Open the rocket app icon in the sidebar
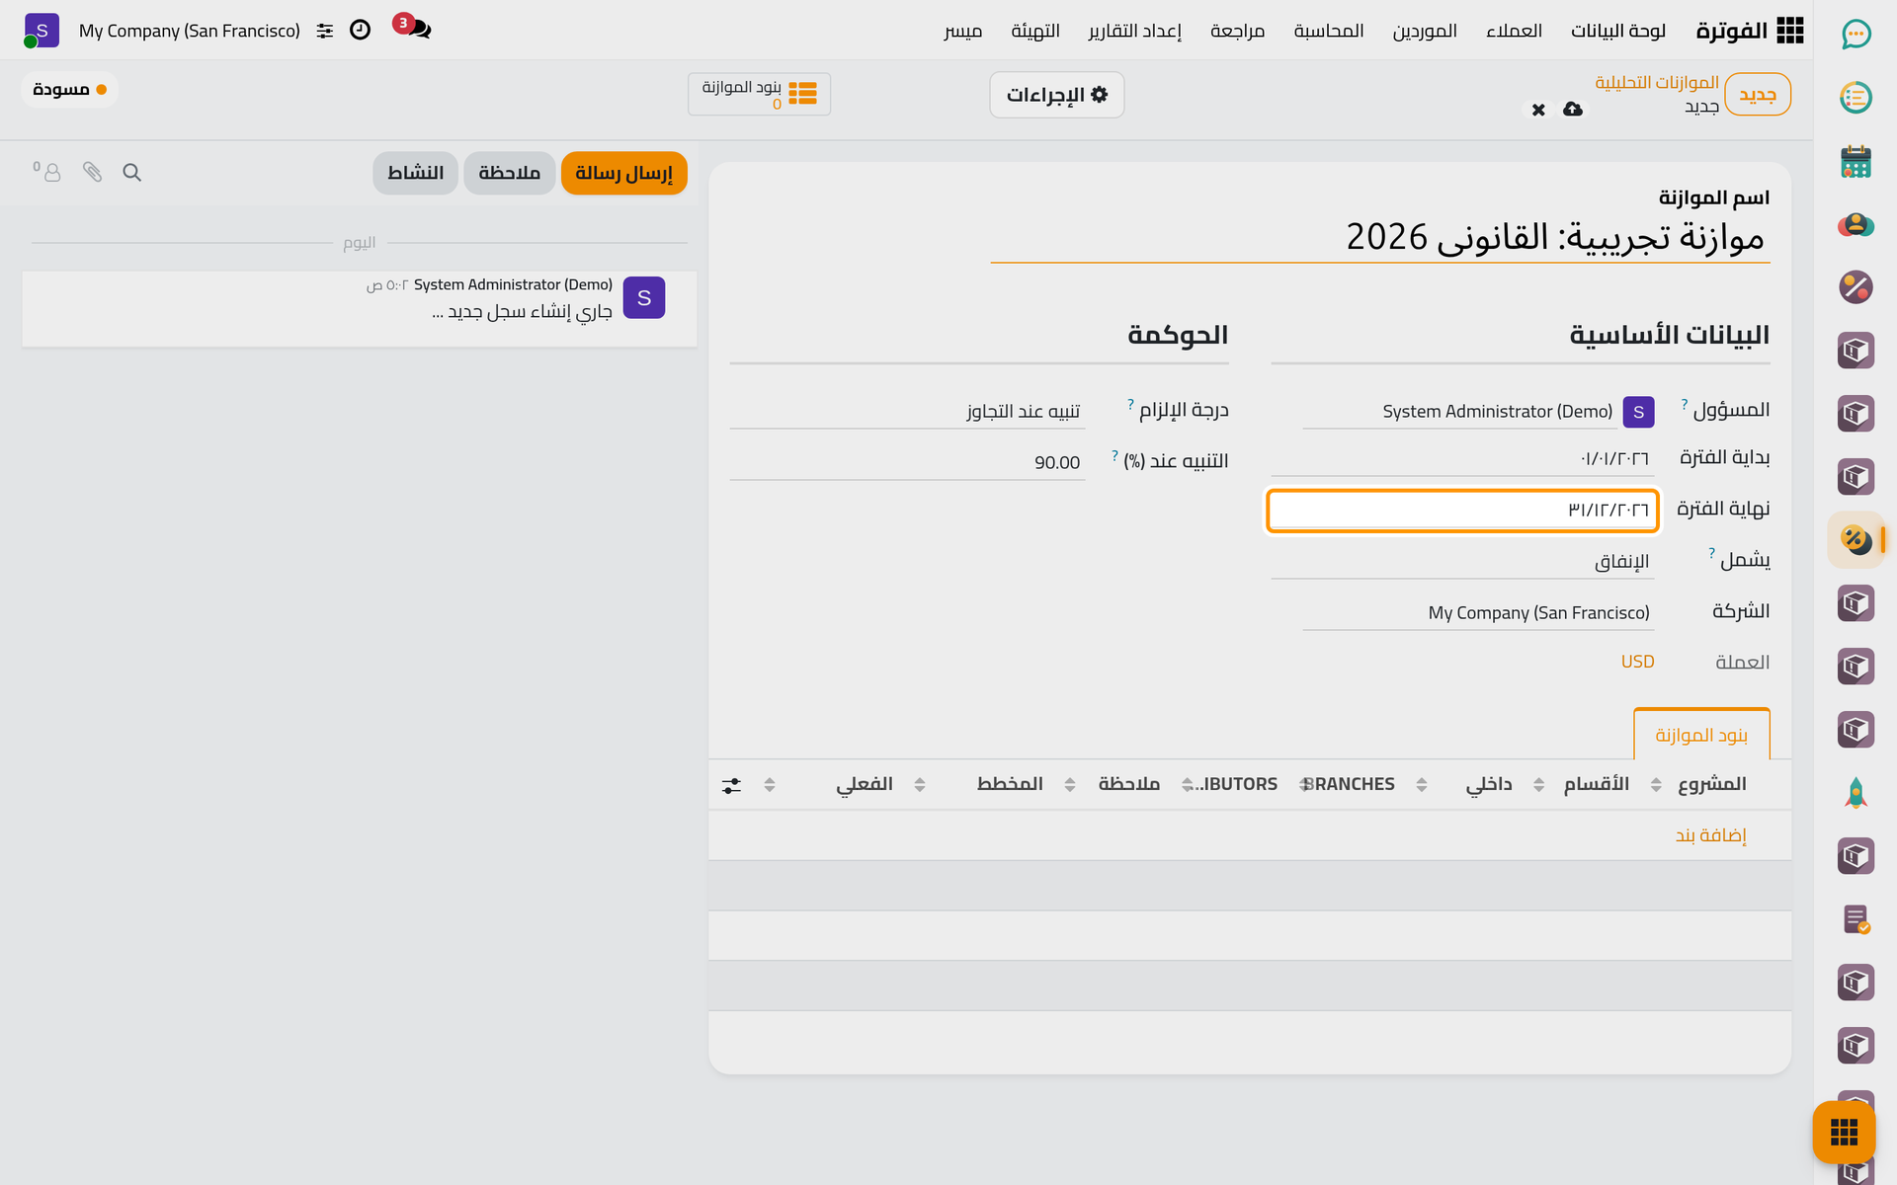The width and height of the screenshot is (1897, 1185). (1856, 793)
